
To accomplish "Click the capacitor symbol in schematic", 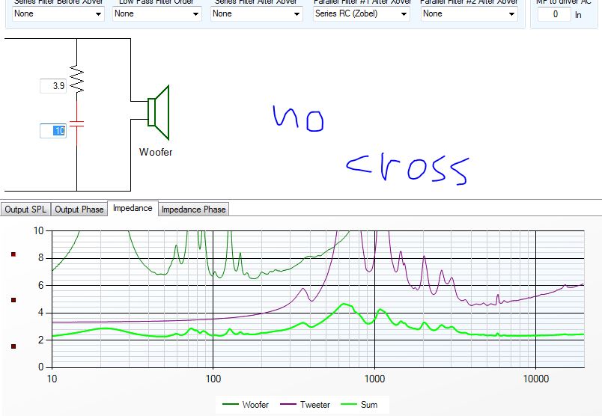I will click(77, 124).
